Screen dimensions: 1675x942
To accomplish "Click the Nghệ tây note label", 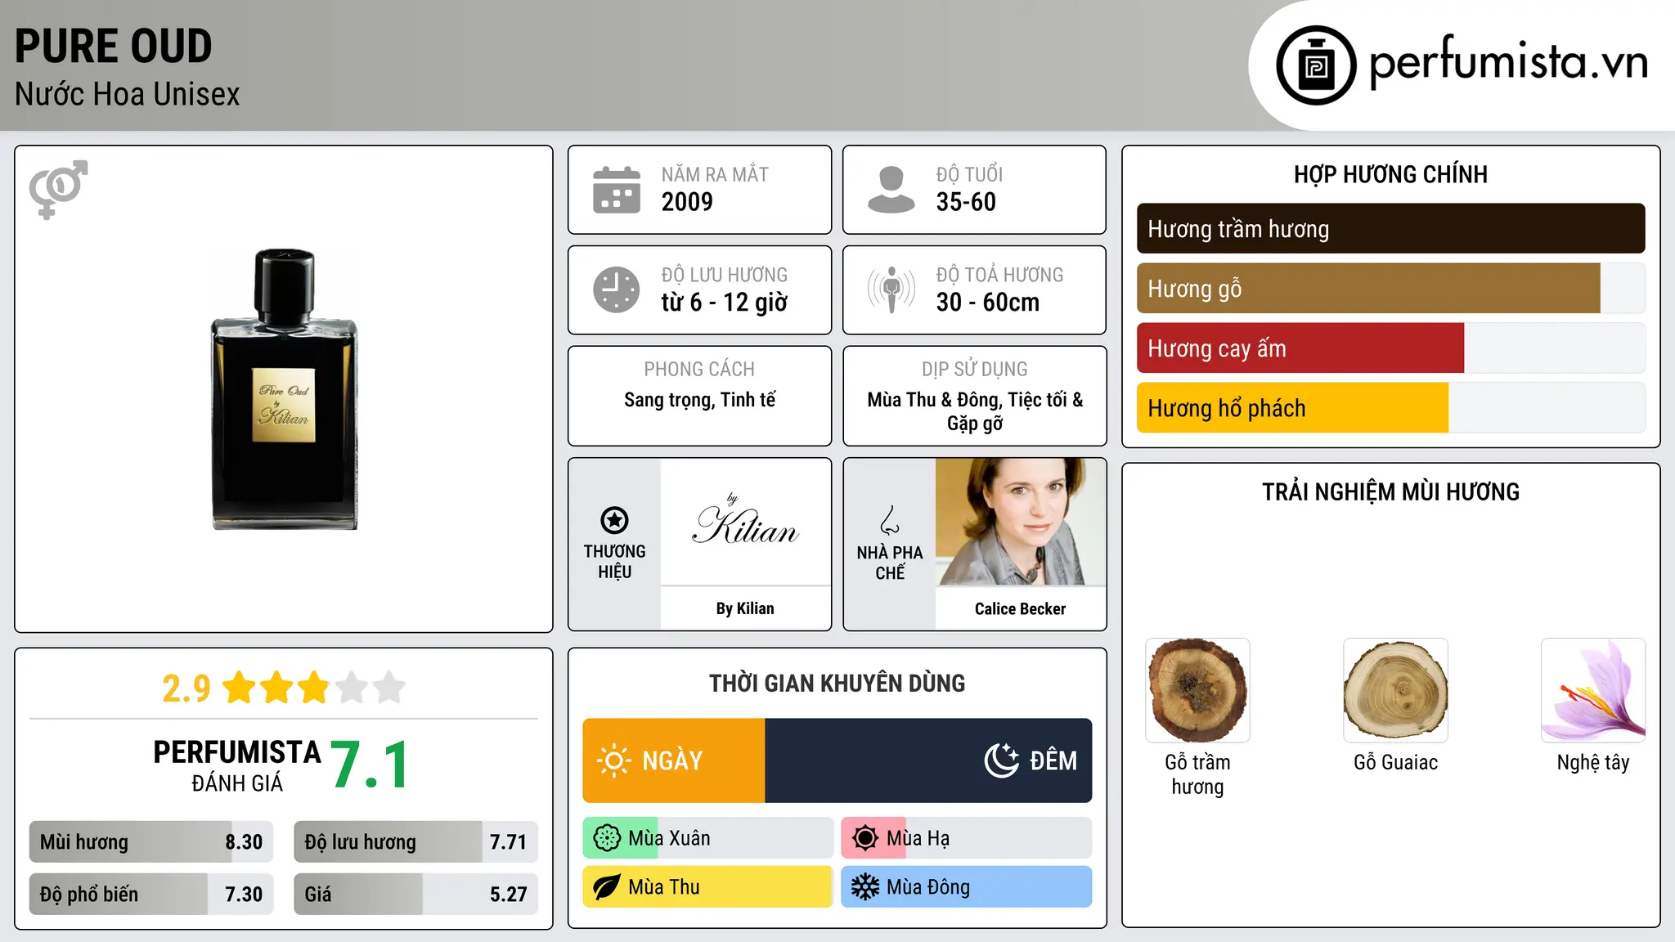I will pyautogui.click(x=1593, y=763).
